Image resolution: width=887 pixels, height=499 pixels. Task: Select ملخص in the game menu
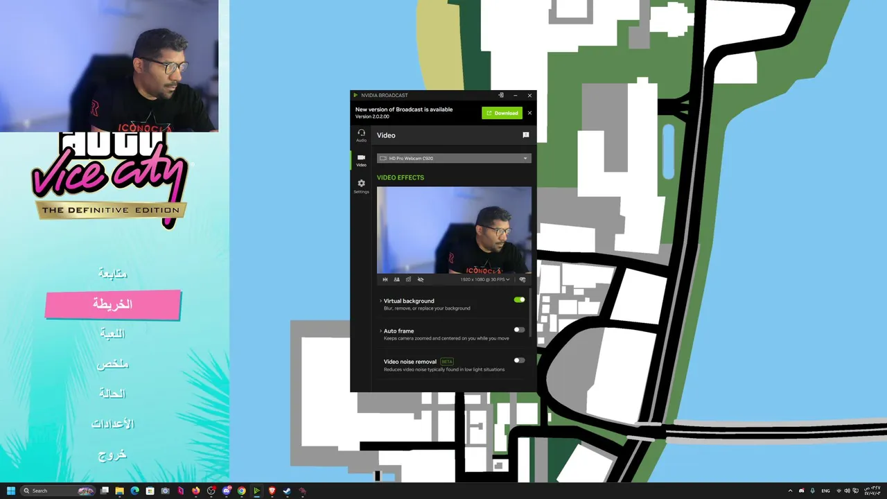click(x=113, y=364)
